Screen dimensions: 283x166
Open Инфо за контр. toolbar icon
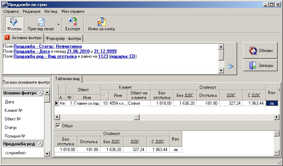(x=102, y=24)
